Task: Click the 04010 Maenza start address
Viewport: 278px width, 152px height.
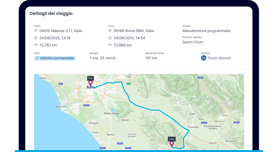Action: [61, 31]
